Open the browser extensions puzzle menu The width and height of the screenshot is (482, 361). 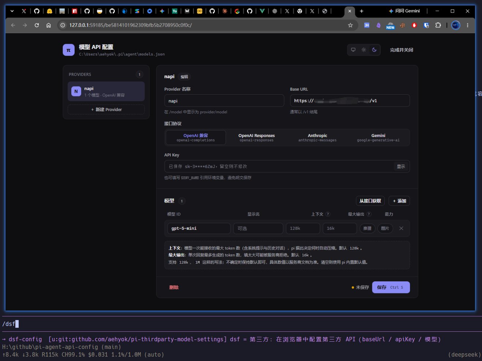click(x=438, y=25)
